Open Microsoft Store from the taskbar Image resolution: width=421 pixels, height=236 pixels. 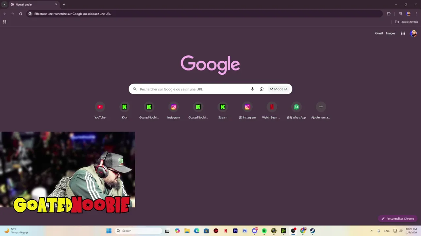(206, 231)
